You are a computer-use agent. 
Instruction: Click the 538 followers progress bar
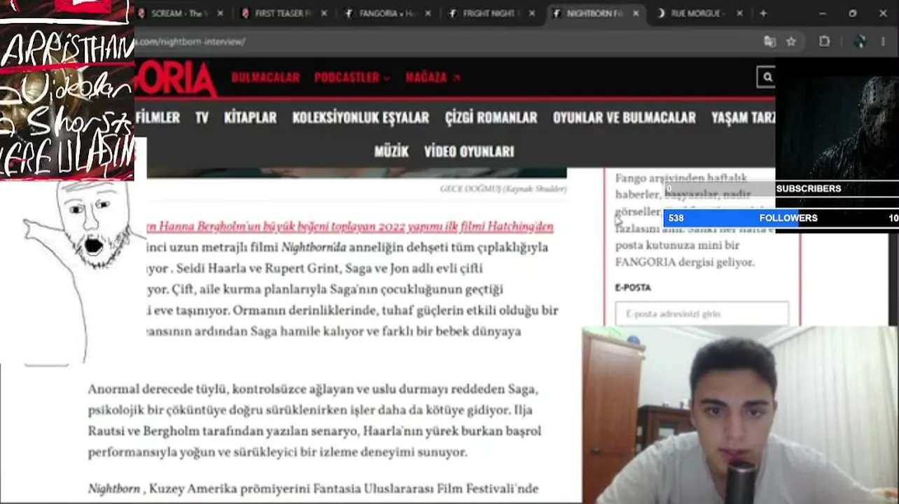781,218
